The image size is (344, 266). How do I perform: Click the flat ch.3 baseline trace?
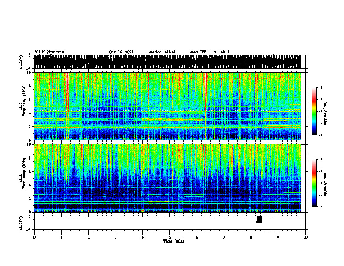click(167, 223)
